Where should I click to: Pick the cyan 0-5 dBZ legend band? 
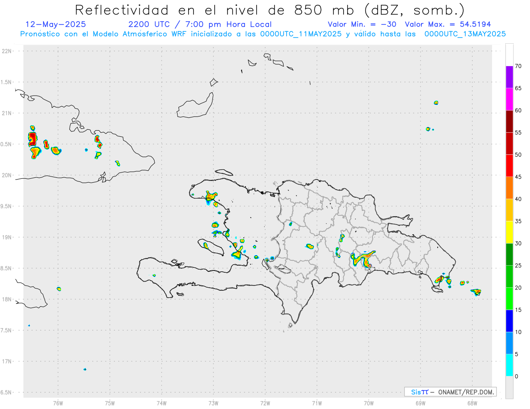coord(509,365)
